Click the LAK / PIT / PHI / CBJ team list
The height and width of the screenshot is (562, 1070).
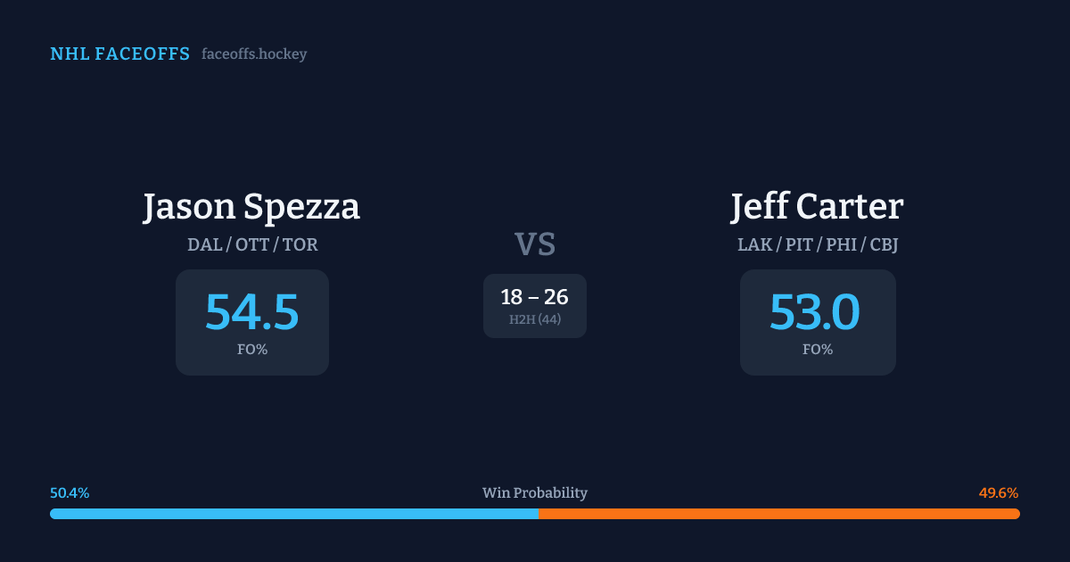click(817, 244)
